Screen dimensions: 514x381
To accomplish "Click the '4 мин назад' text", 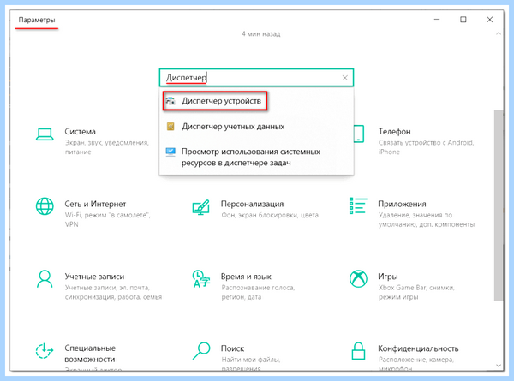I will [x=261, y=33].
